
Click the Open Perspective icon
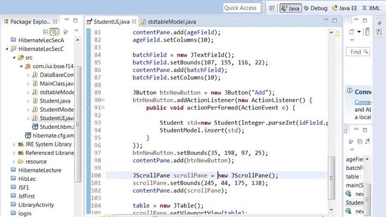click(x=272, y=8)
